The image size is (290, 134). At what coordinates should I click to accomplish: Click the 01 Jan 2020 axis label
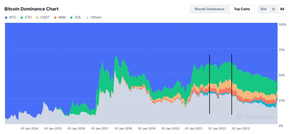click(171, 128)
